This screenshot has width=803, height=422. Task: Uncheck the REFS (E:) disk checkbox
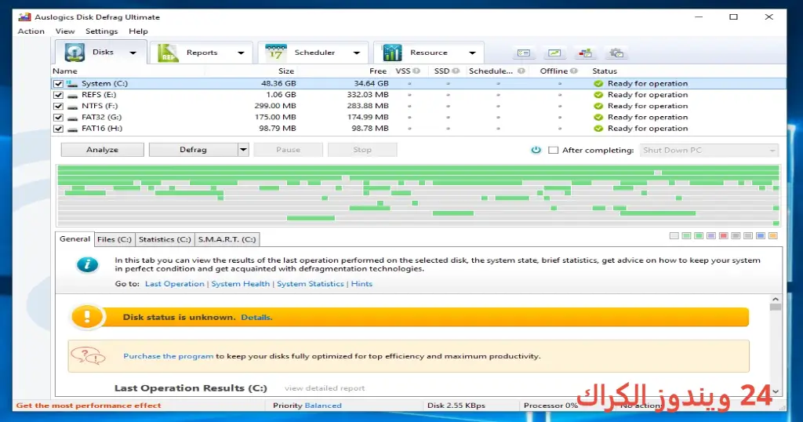(58, 95)
